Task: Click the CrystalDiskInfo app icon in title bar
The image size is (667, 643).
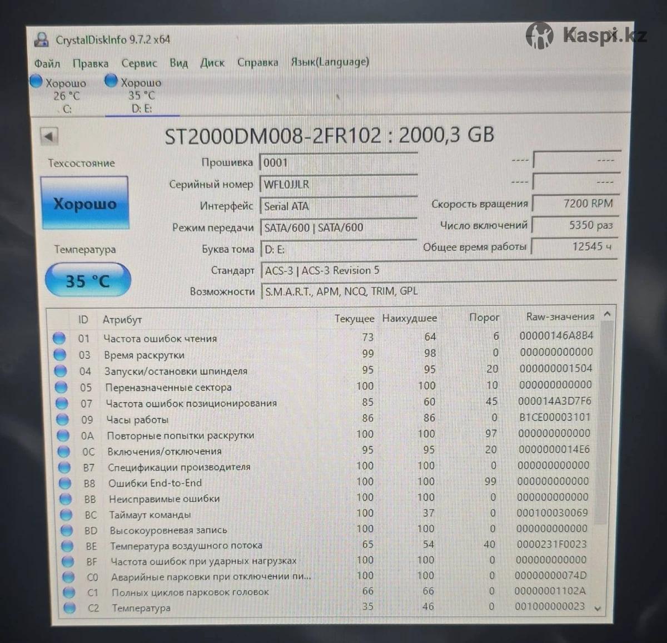Action: (x=41, y=39)
